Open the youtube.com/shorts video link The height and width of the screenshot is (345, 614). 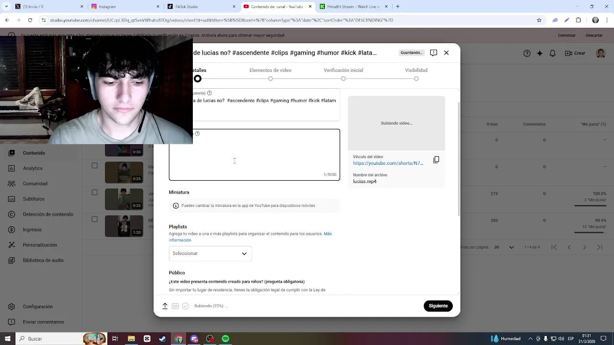pyautogui.click(x=388, y=163)
